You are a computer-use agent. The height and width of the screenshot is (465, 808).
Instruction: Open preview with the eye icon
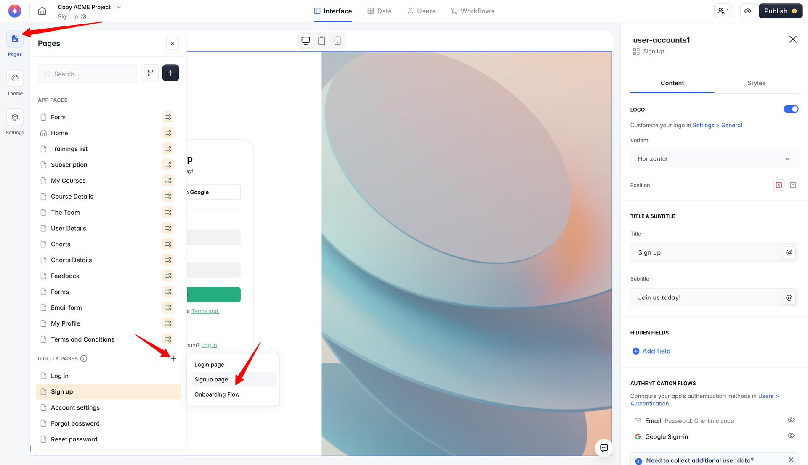(747, 11)
